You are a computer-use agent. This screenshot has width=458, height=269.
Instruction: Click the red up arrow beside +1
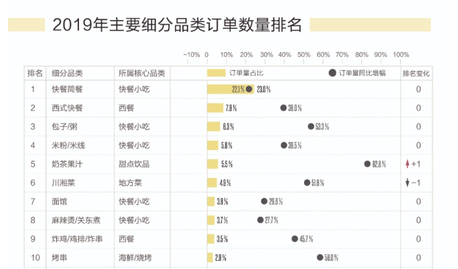(408, 164)
